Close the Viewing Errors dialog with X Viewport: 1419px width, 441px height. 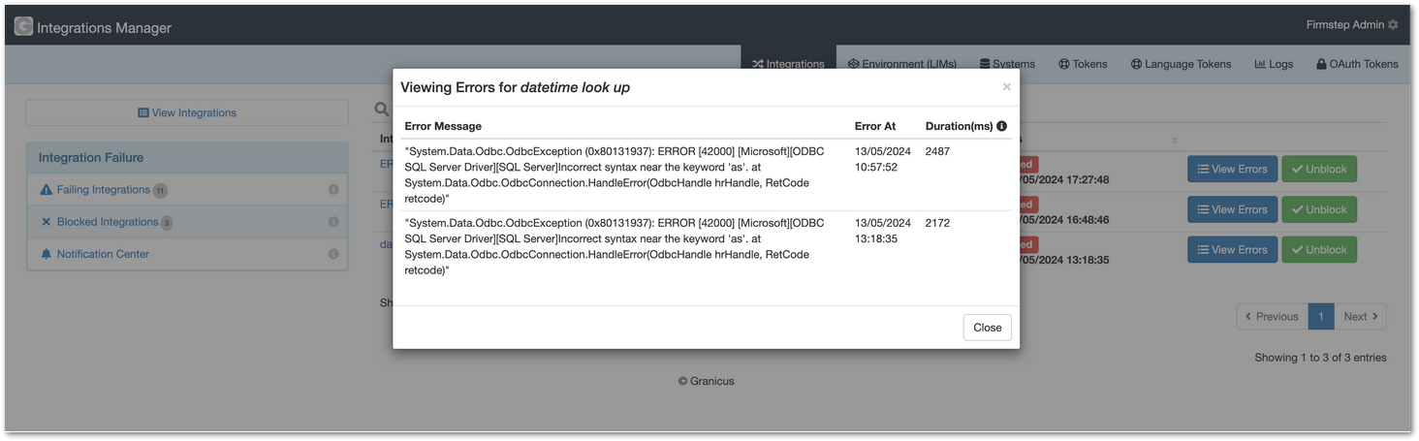1006,87
